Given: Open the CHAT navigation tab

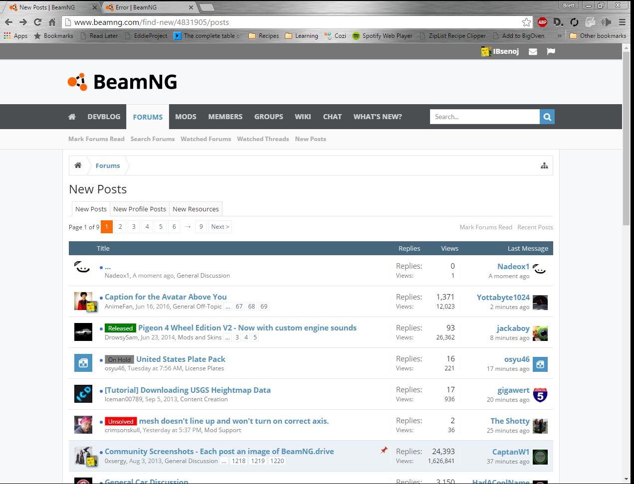Looking at the screenshot, I should click(332, 117).
